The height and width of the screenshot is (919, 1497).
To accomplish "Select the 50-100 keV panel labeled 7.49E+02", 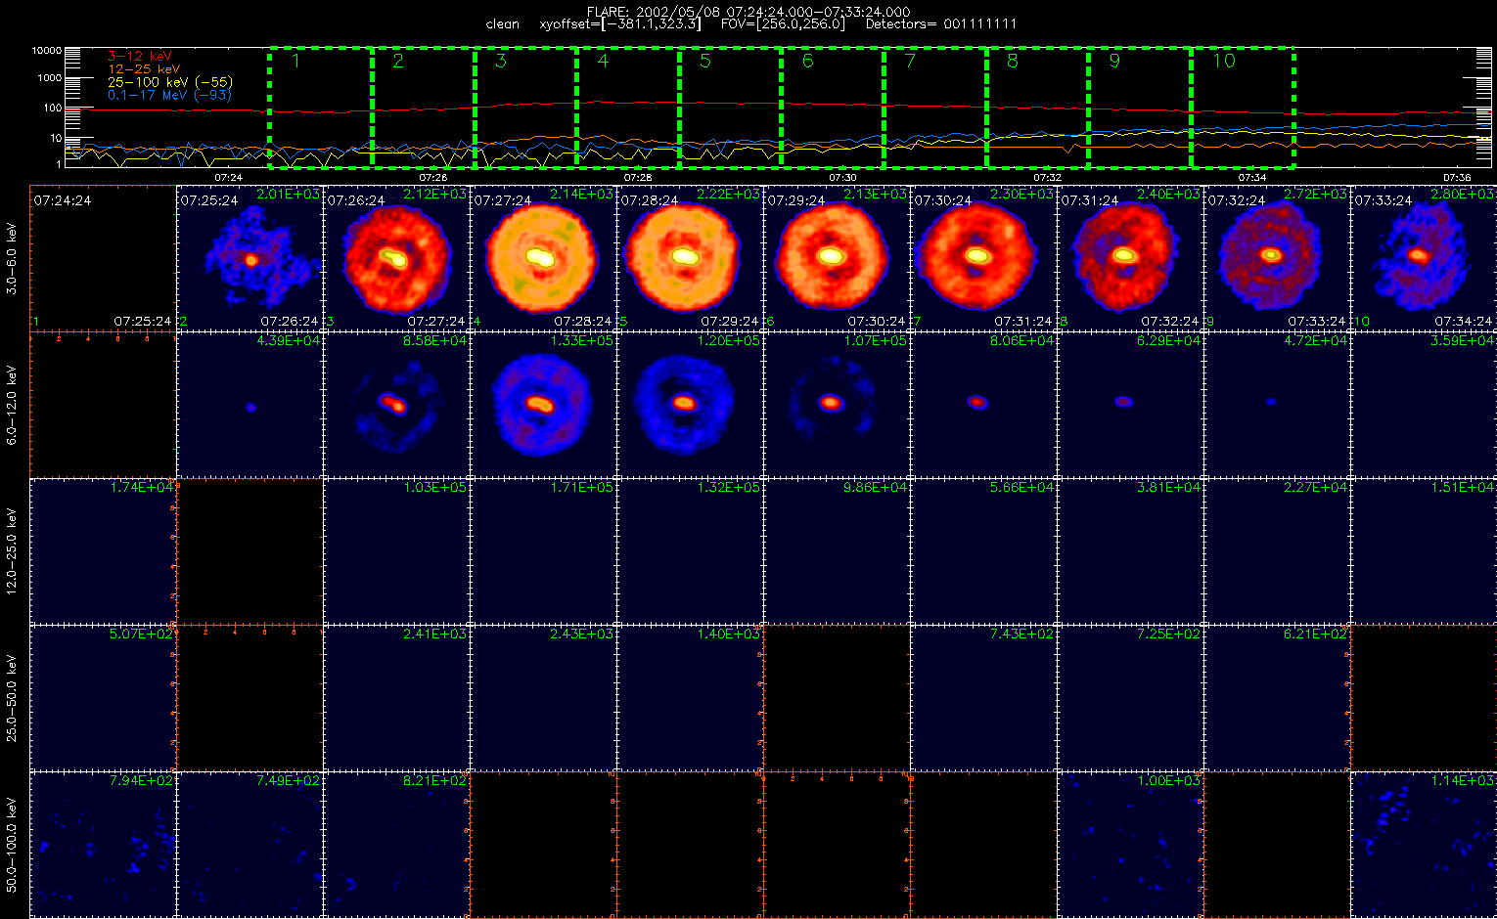I will tap(249, 844).
